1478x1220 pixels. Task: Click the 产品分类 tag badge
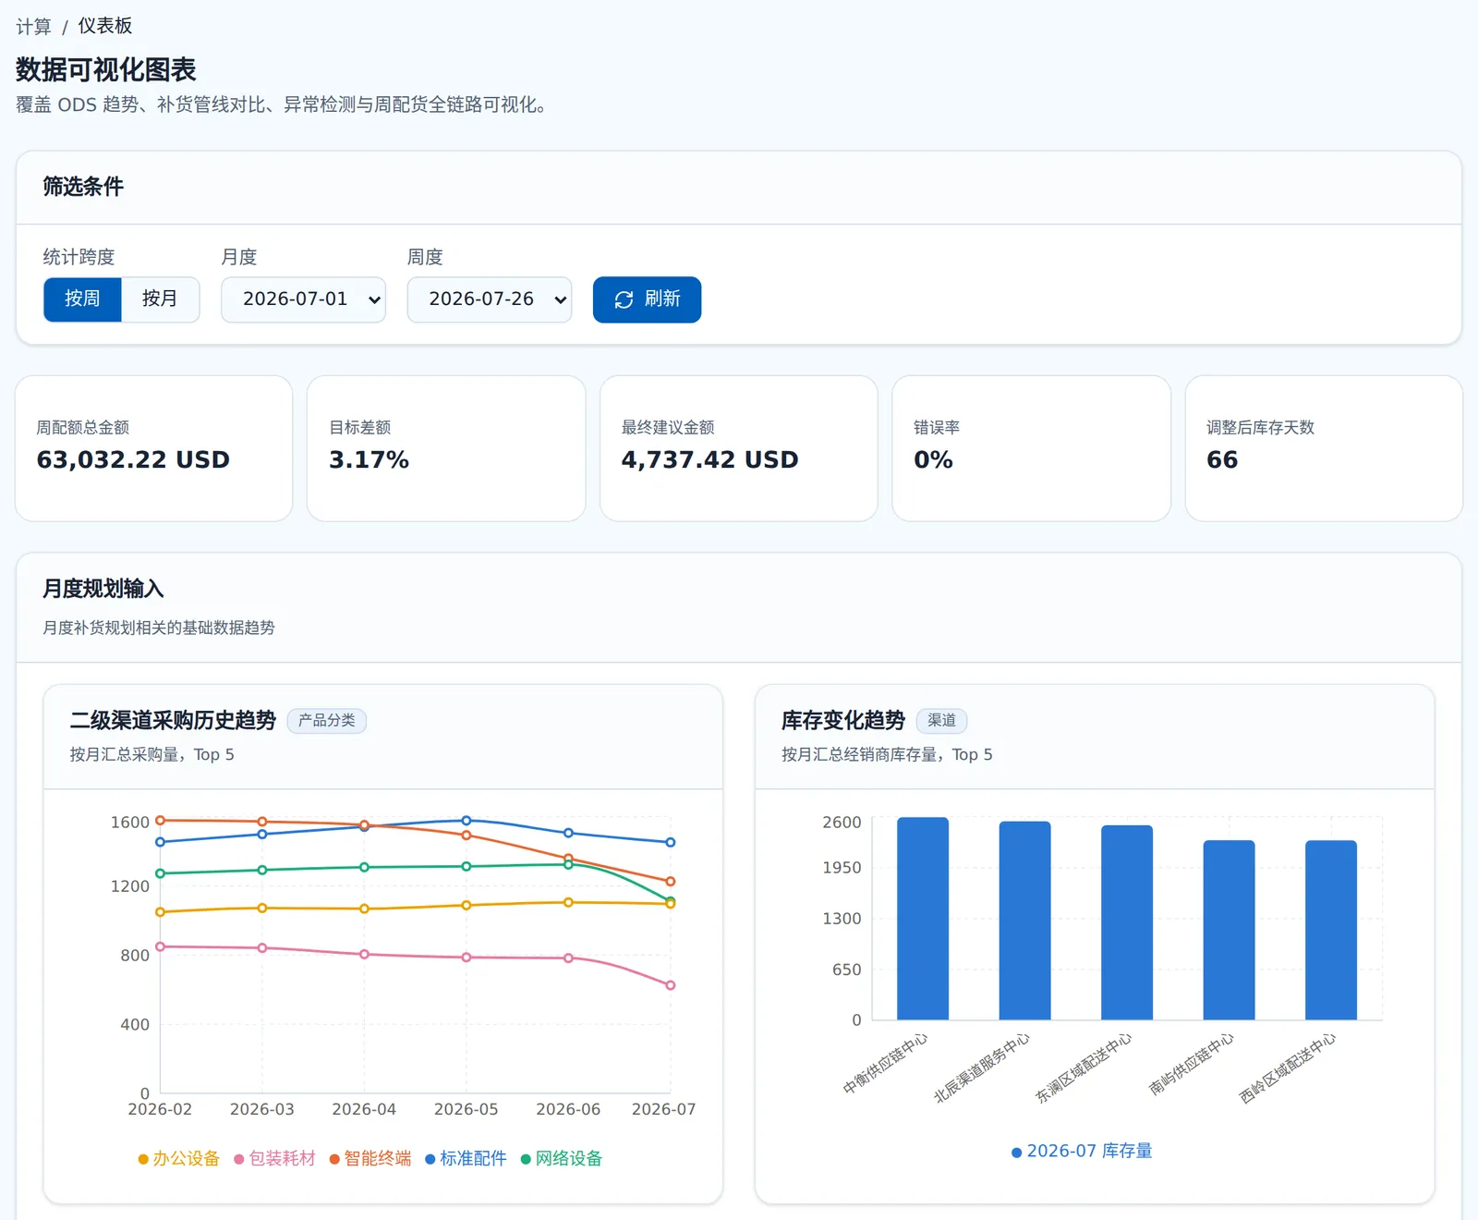coord(327,720)
